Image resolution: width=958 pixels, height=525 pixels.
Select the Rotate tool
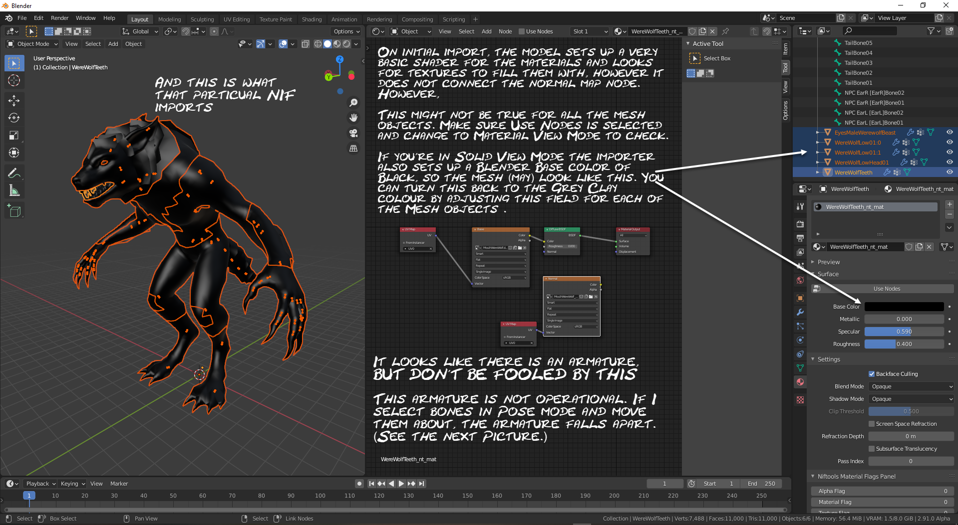click(14, 118)
